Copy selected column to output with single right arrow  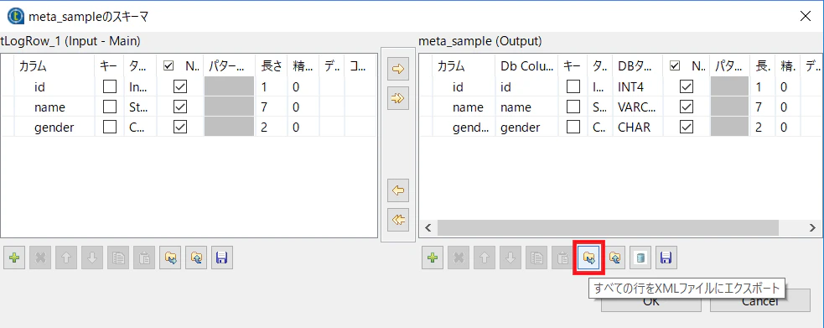click(x=398, y=70)
